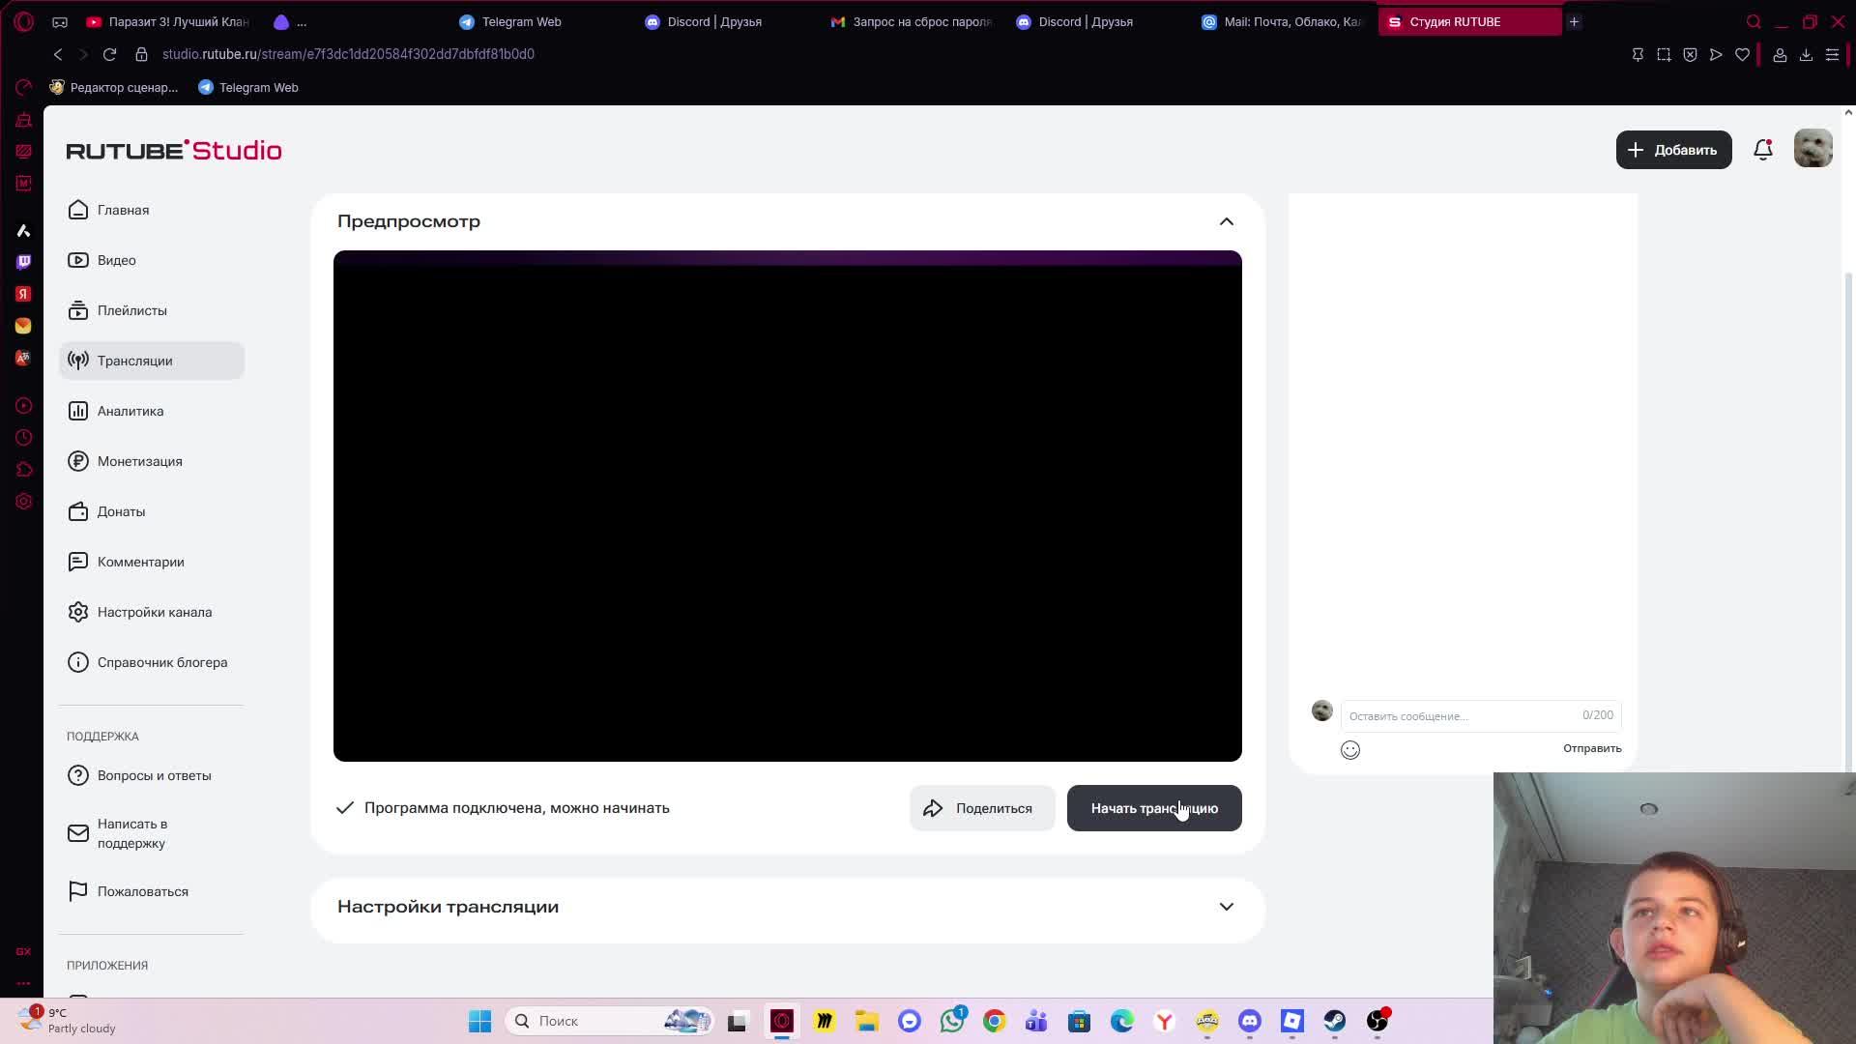Select Трансляции in the sidebar
This screenshot has width=1856, height=1044.
point(152,361)
